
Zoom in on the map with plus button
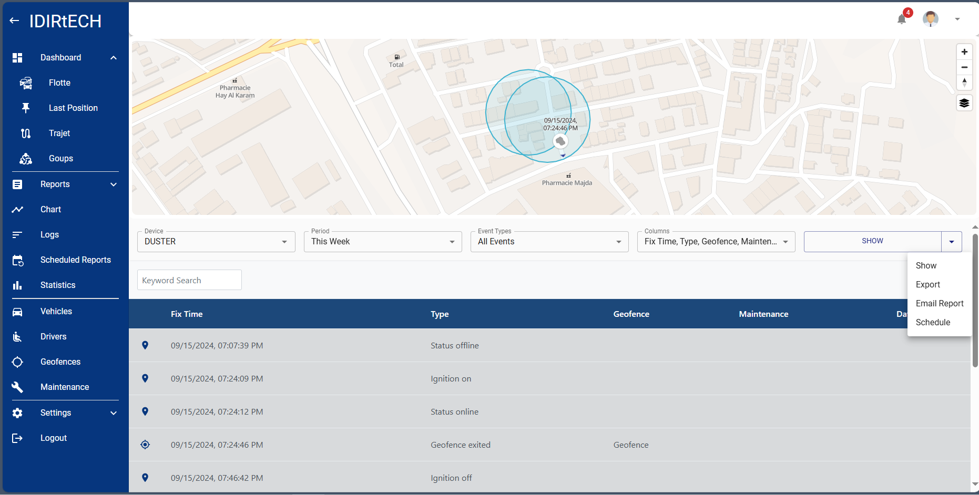pyautogui.click(x=964, y=51)
